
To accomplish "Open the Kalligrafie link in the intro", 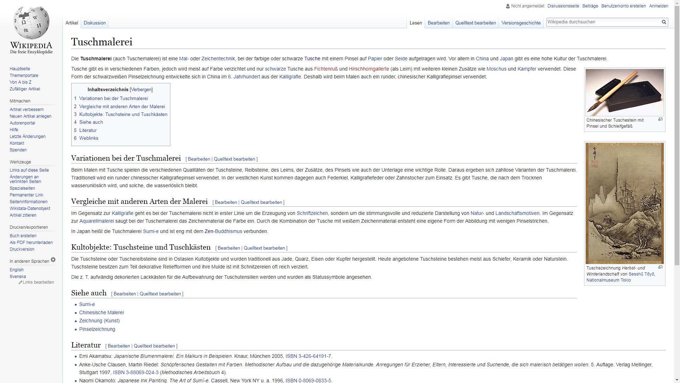I will pos(290,77).
